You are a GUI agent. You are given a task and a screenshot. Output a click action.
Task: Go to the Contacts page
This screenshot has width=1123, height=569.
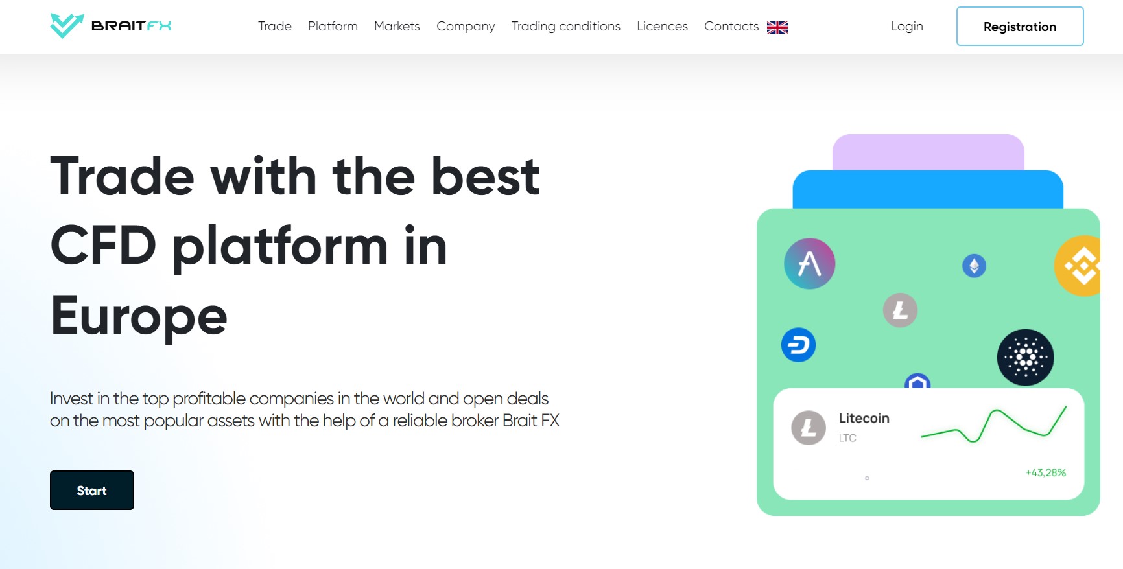[731, 27]
